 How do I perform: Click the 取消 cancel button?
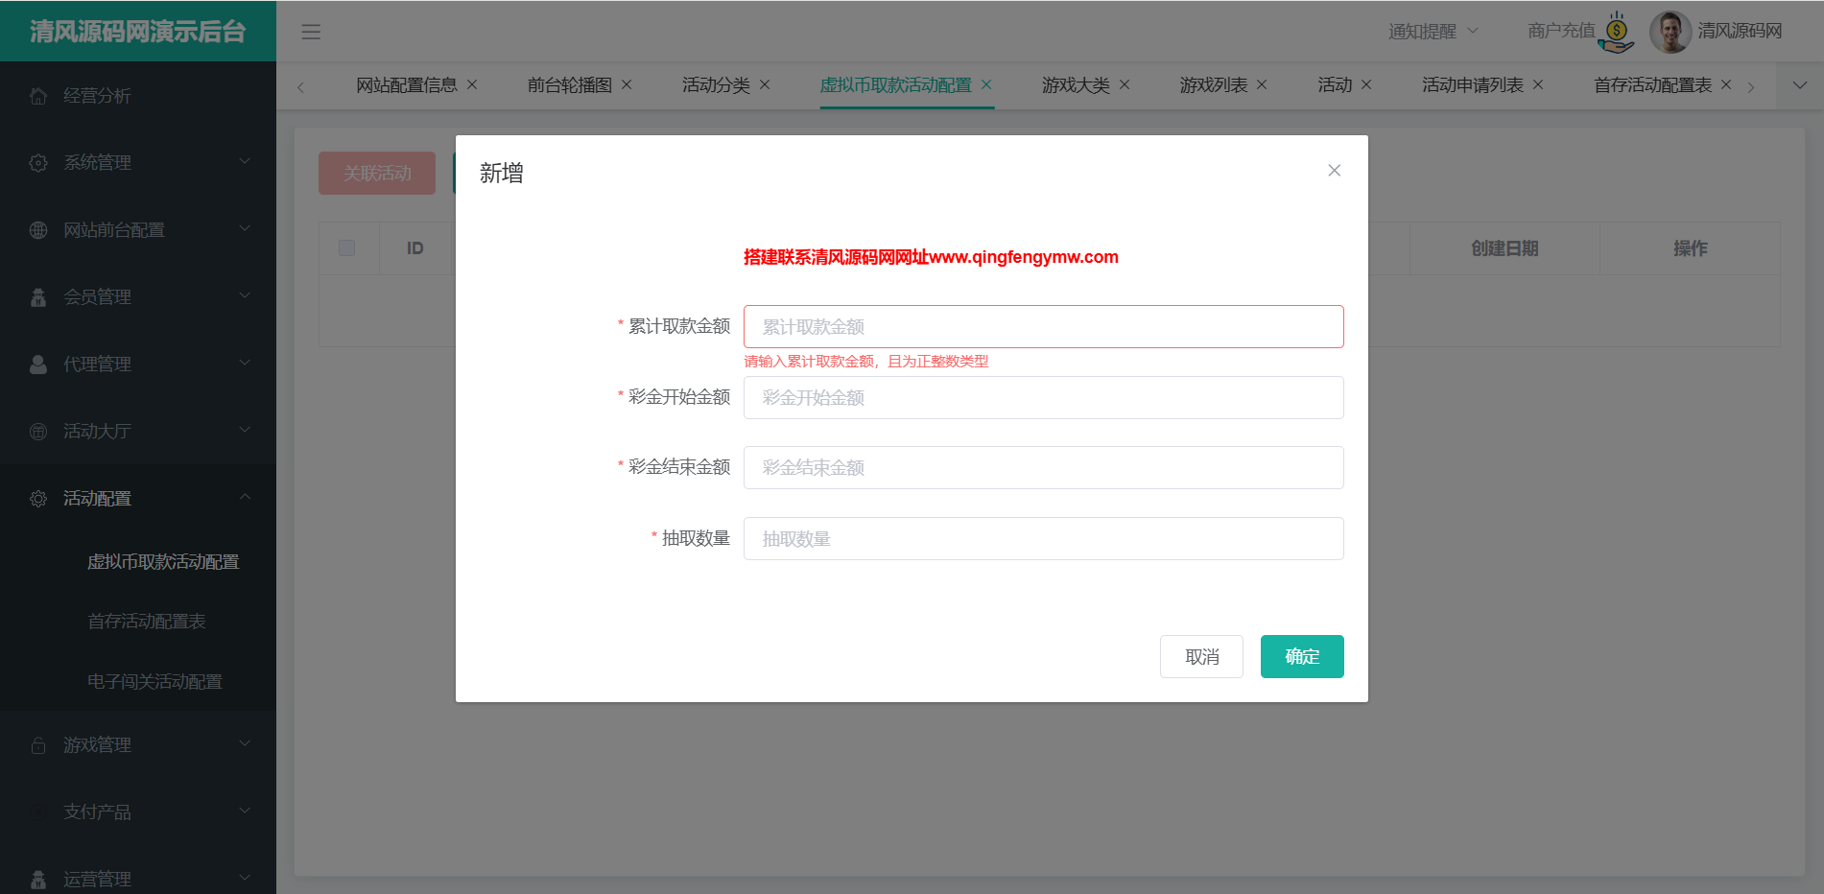(1201, 657)
